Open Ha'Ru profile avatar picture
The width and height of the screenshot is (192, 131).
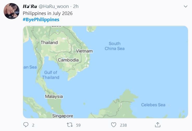tap(11, 11)
